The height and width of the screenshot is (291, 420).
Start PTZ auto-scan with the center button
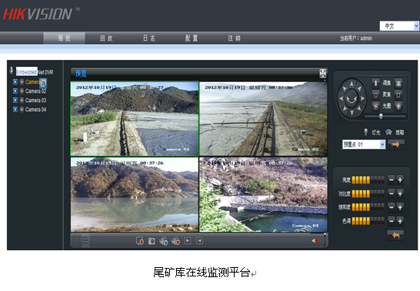[352, 99]
